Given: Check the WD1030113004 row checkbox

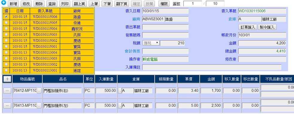Looking at the screenshot, I should [x=6, y=53].
